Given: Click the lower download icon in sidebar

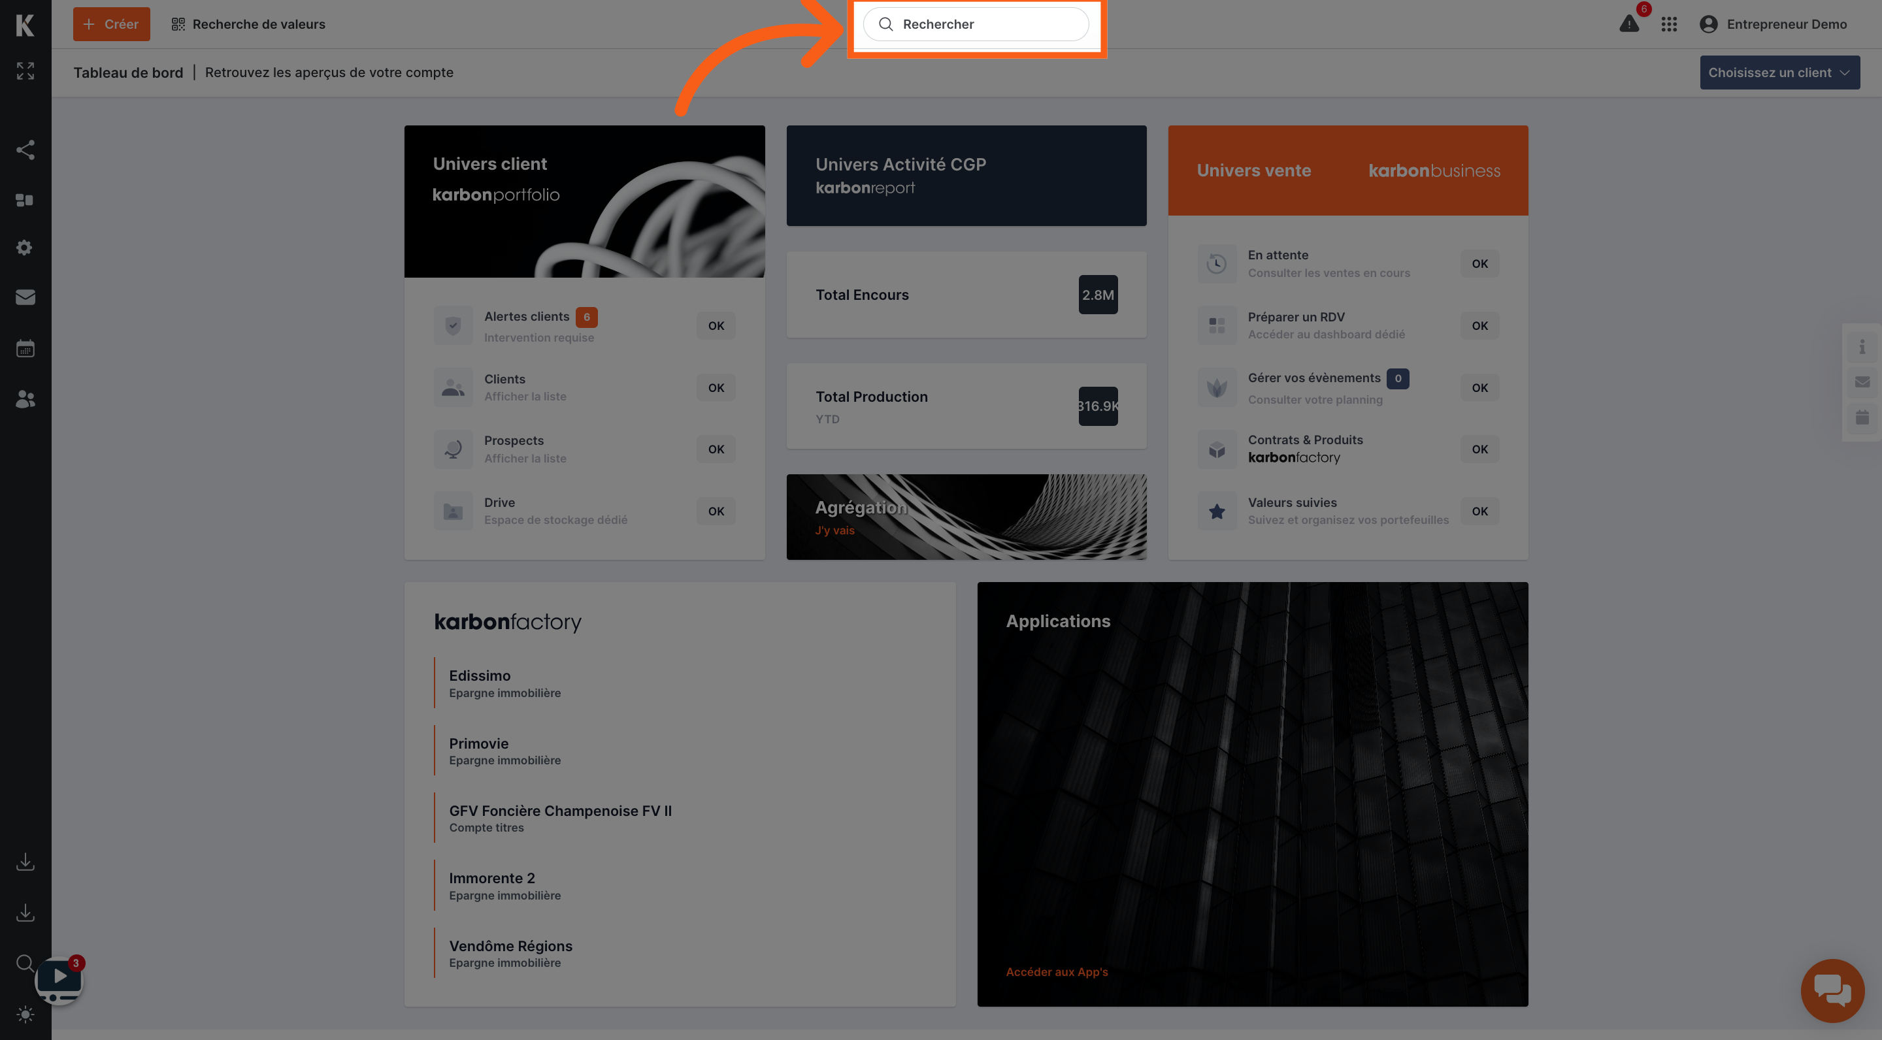Looking at the screenshot, I should (x=25, y=912).
